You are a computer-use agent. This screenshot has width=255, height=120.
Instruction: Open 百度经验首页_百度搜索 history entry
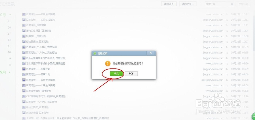point(39,91)
